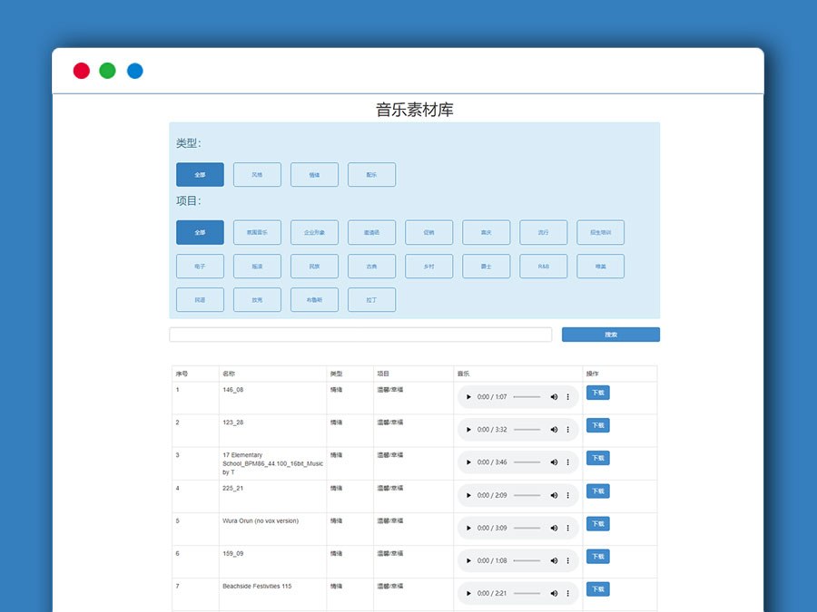Play the 17 Elementary School track
817x612 pixels.
tap(468, 461)
